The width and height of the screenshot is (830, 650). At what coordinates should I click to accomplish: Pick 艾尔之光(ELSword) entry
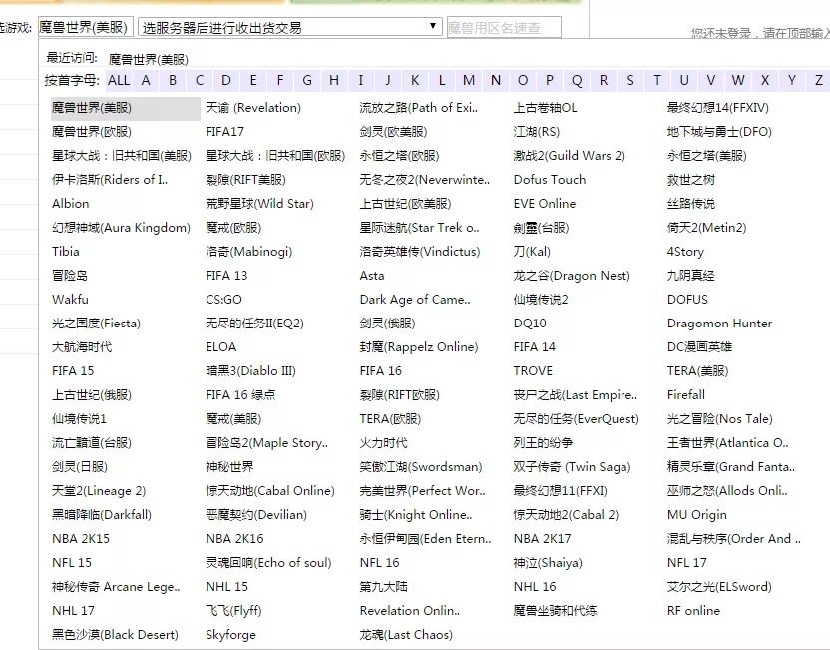click(719, 587)
